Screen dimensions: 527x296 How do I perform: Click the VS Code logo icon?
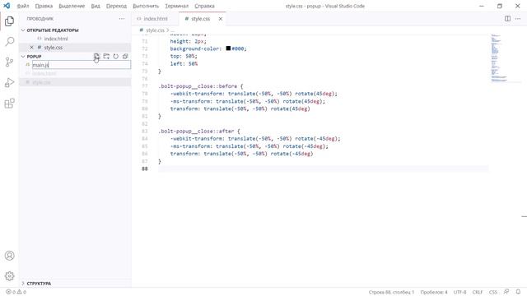[x=7, y=6]
